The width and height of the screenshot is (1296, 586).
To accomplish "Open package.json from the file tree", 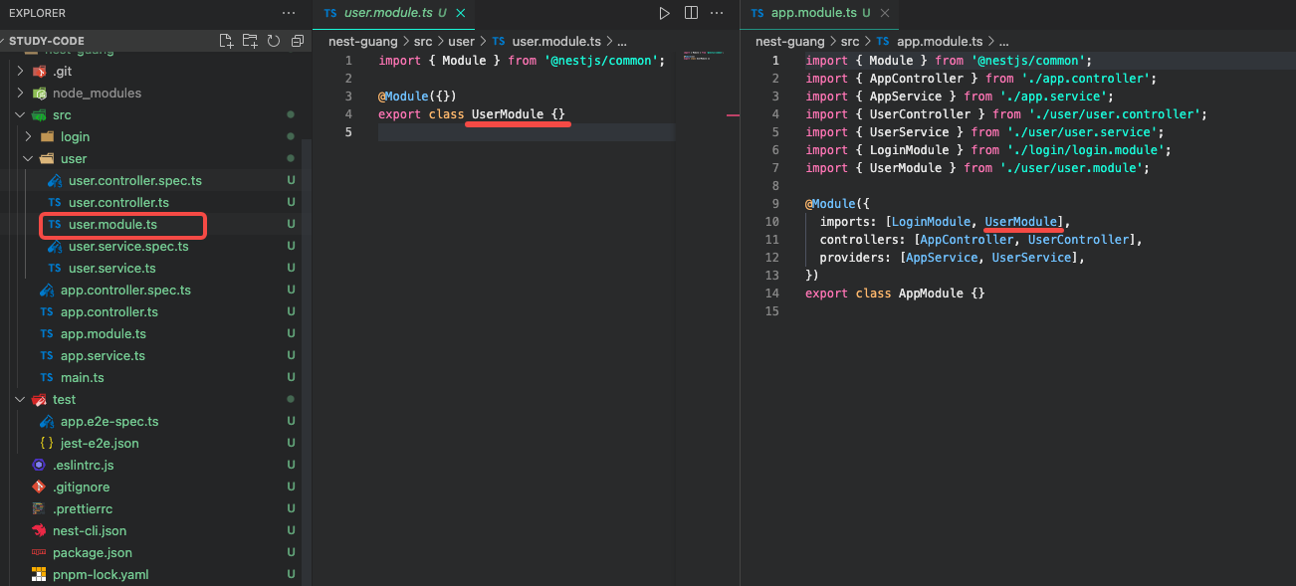I will tap(155, 553).
